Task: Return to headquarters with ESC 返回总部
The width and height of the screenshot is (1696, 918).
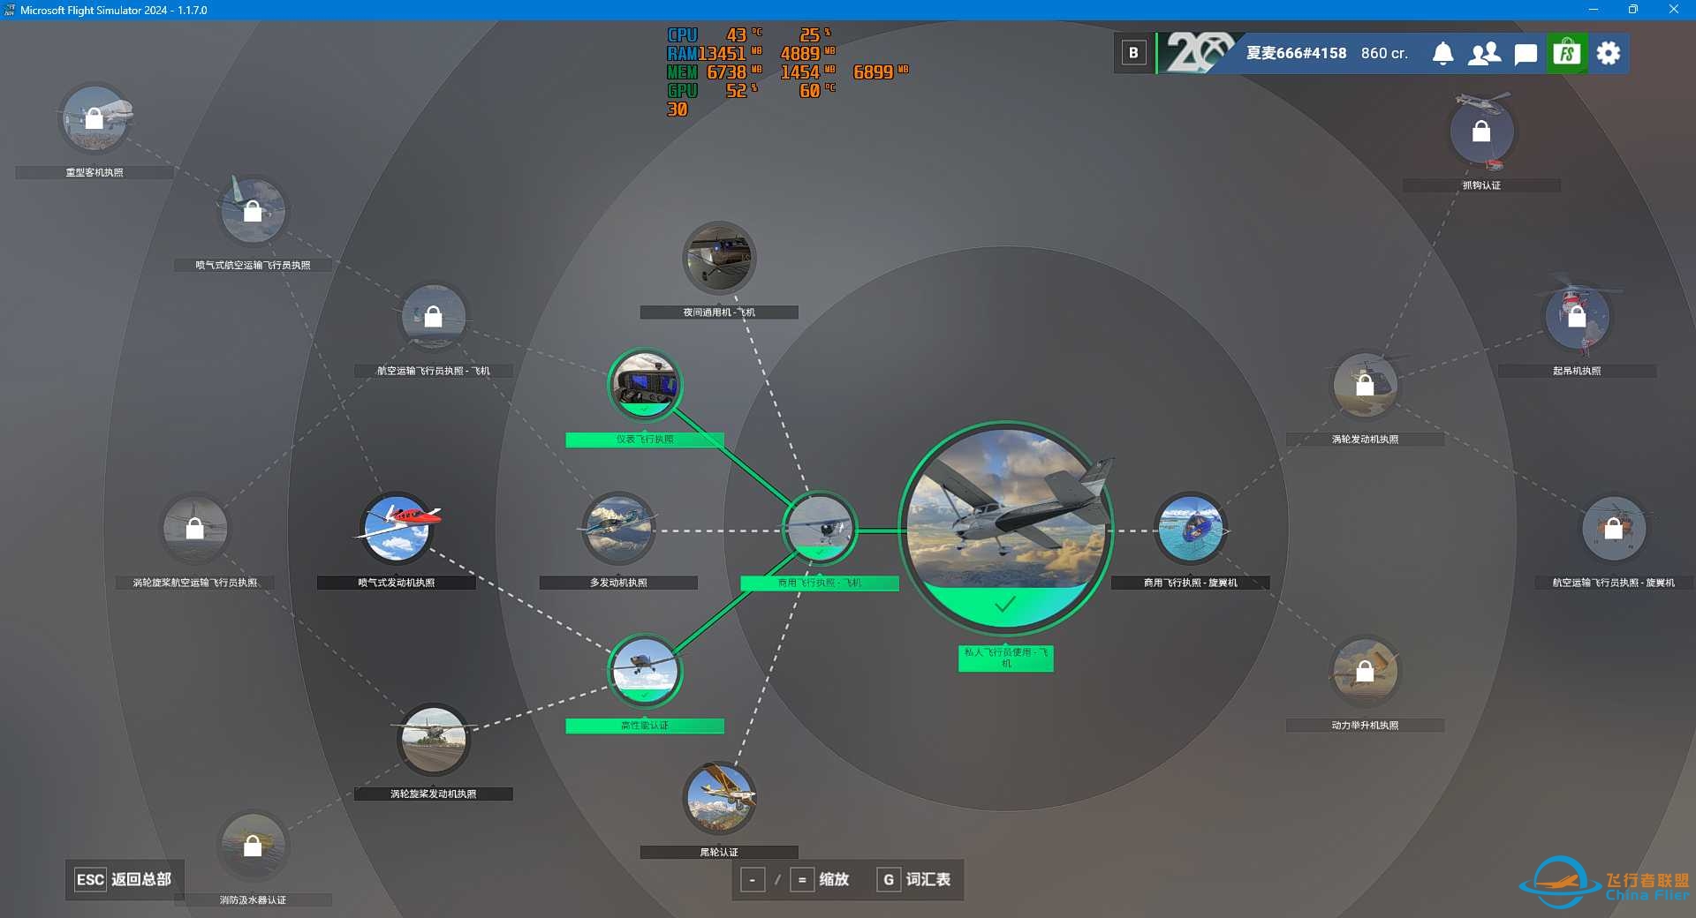Action: 124,879
